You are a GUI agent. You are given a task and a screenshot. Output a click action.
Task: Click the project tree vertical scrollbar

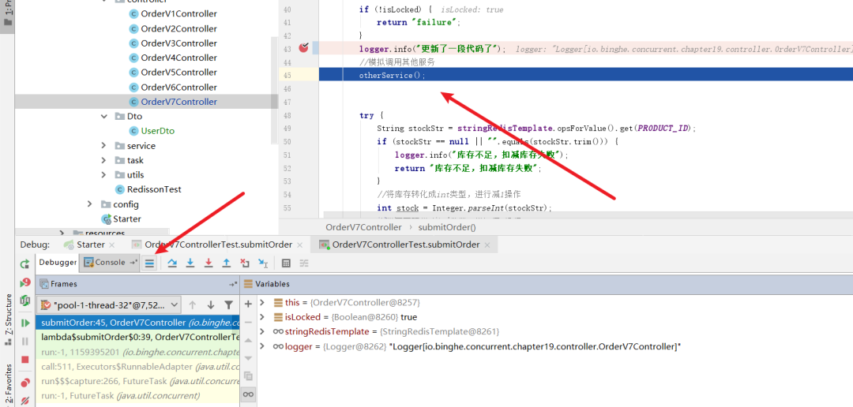tap(275, 90)
